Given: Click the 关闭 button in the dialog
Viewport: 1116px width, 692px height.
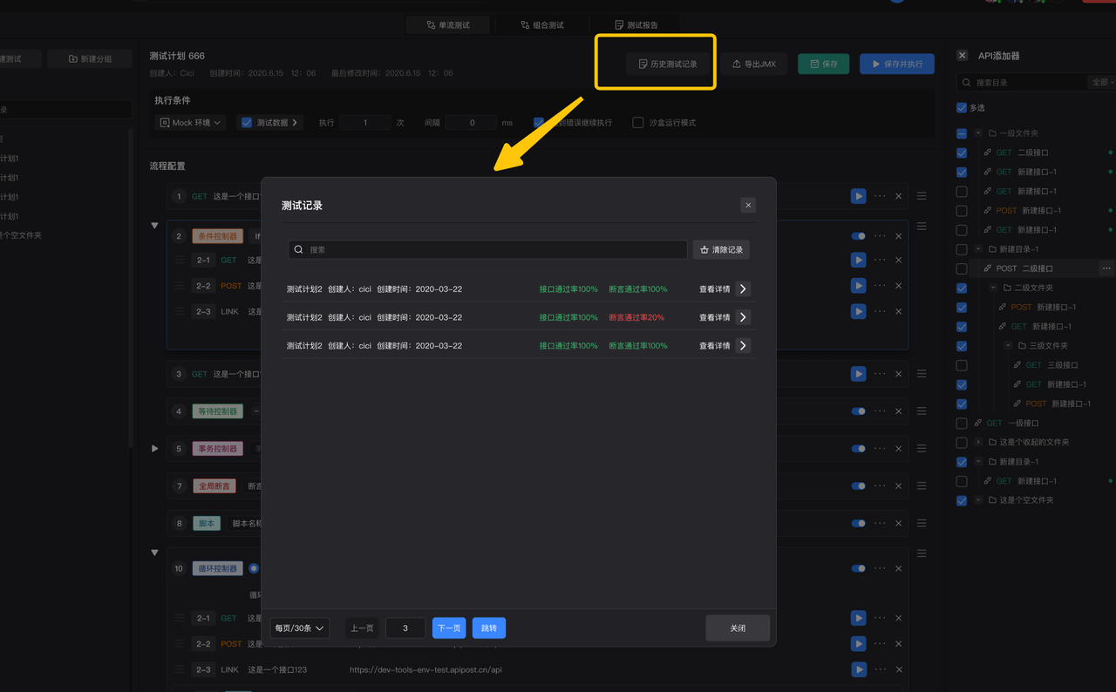Looking at the screenshot, I should [x=738, y=628].
